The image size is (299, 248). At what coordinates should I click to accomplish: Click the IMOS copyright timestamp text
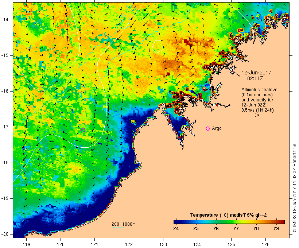pos(294,188)
